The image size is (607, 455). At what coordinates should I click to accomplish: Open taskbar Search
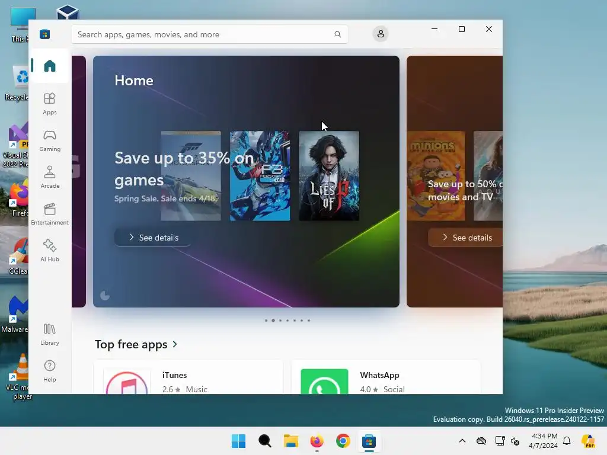tap(265, 441)
